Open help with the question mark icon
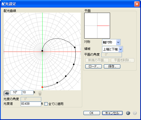141x120 pixels. [135, 113]
